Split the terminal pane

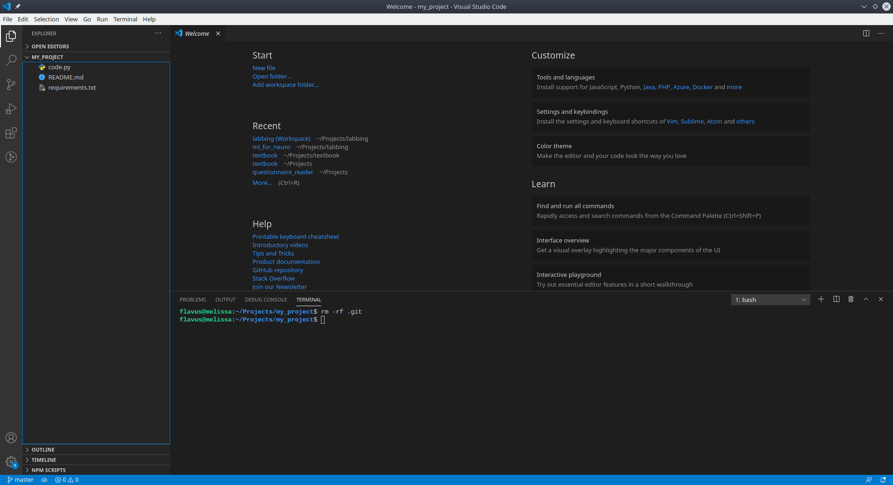[x=836, y=299]
